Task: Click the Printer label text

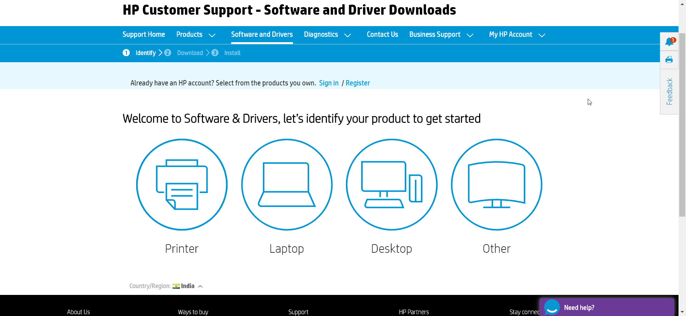Action: pyautogui.click(x=182, y=249)
